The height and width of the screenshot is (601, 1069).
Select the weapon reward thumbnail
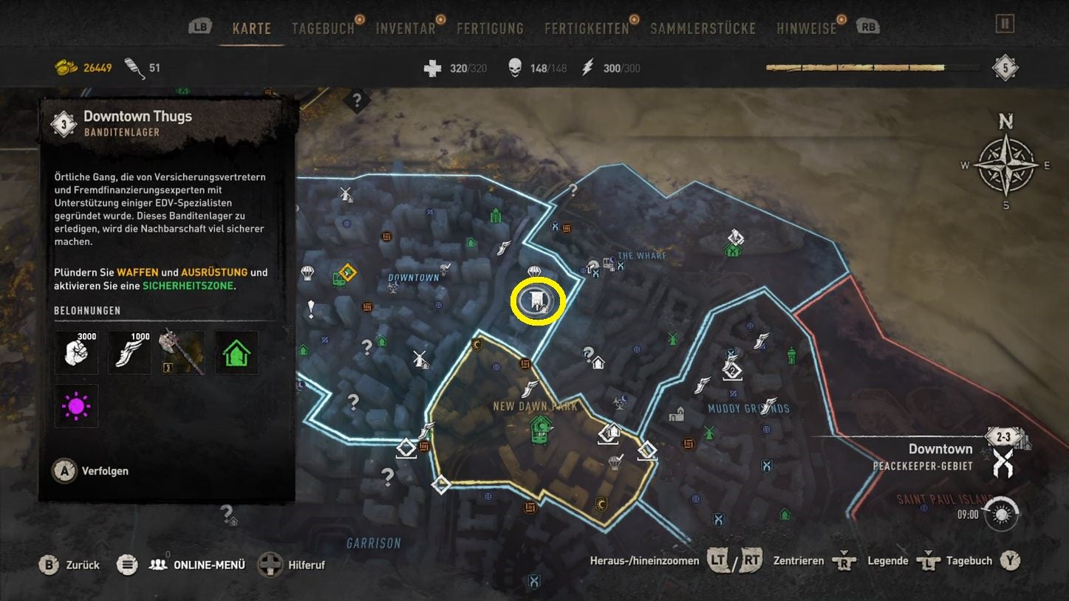pyautogui.click(x=183, y=353)
